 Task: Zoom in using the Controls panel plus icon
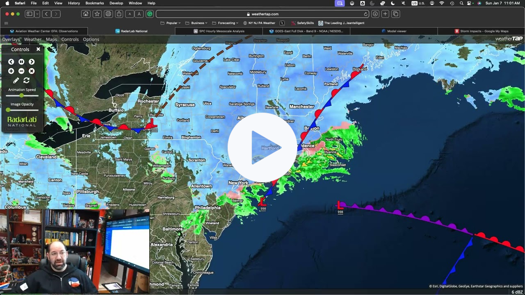(11, 71)
